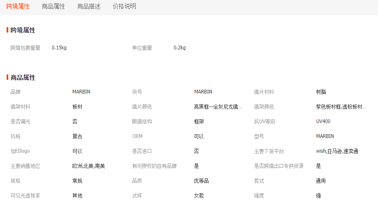The height and width of the screenshot is (205, 378).
Task: Select the 板材 frame material value
Action: point(77,107)
